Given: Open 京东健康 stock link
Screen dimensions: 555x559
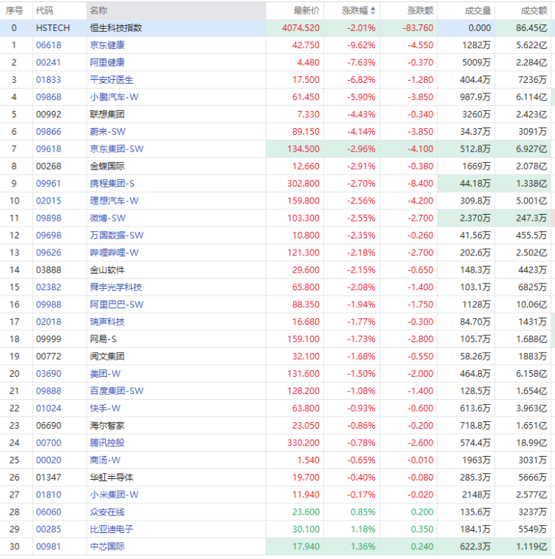Looking at the screenshot, I should point(107,45).
